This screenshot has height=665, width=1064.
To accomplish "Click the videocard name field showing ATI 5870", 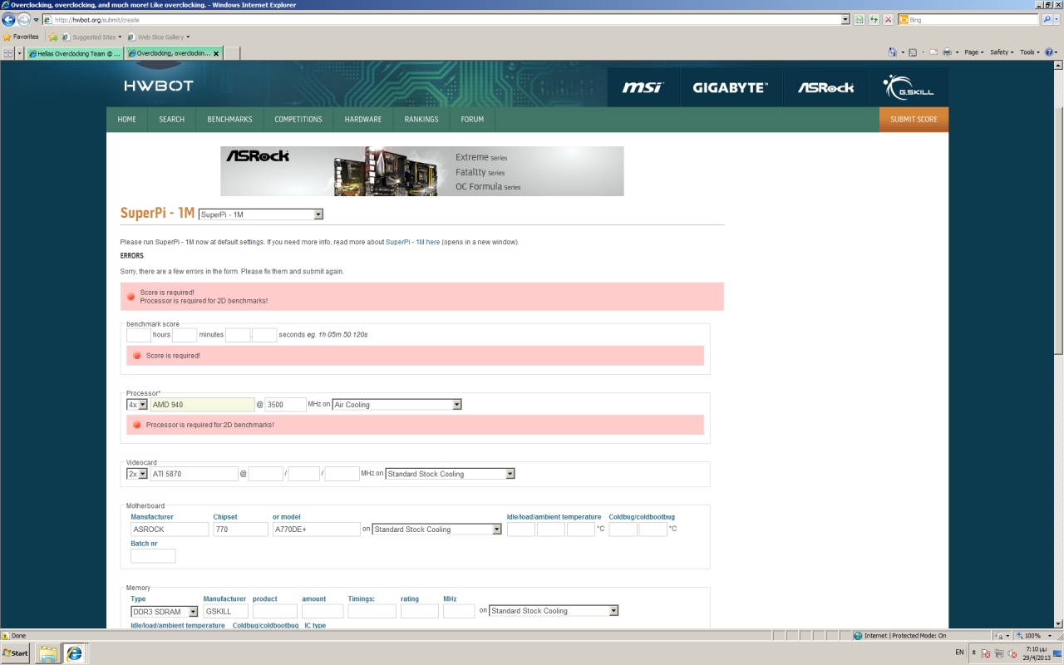I will point(194,474).
